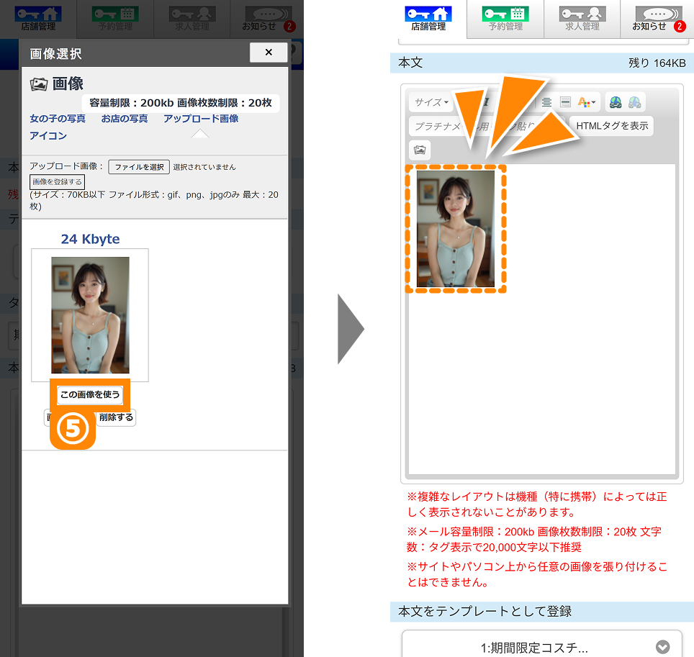Open the 予約管理 tab in right panel
694x657 pixels.
point(505,19)
